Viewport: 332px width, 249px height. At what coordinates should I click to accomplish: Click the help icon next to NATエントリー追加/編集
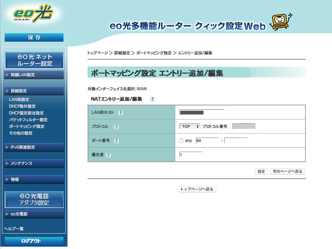(152, 99)
